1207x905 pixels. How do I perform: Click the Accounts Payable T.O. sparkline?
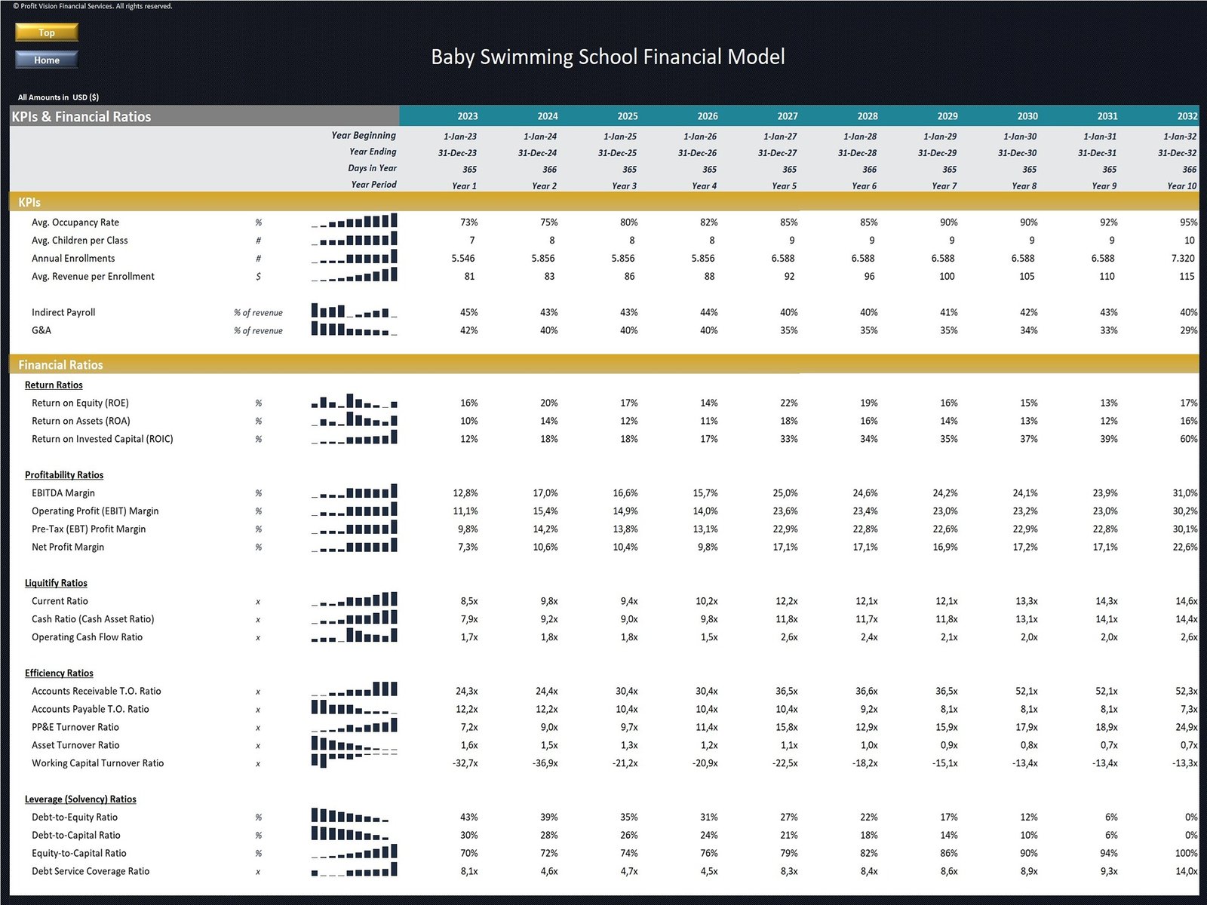[x=354, y=708]
